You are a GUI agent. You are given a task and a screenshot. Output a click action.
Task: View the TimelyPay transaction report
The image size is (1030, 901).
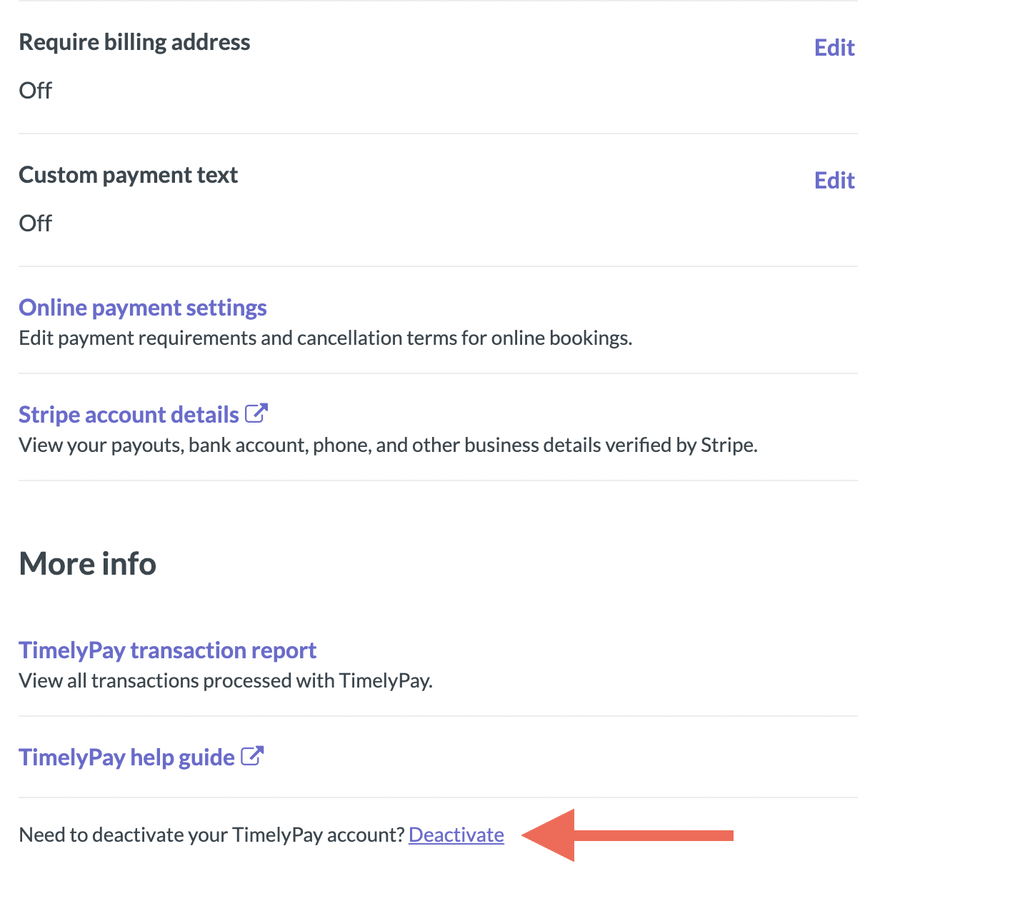pyautogui.click(x=167, y=650)
